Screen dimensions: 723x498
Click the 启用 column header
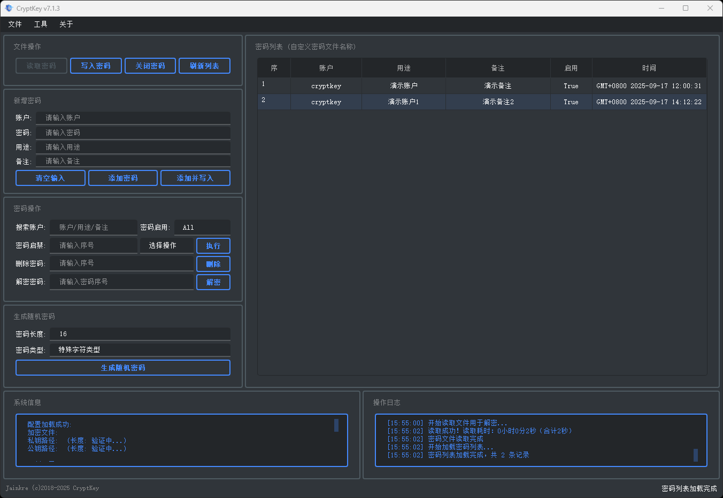point(571,68)
